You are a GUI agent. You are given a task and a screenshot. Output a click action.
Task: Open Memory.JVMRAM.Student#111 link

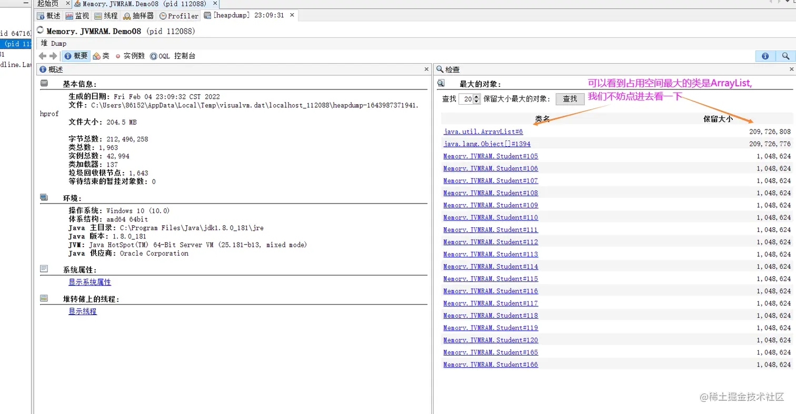(x=491, y=229)
